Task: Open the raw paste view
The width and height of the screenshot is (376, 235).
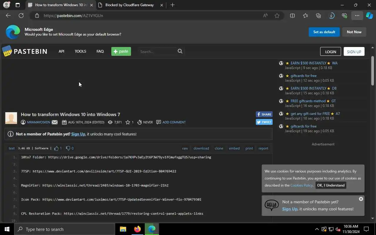Action: coord(185,148)
